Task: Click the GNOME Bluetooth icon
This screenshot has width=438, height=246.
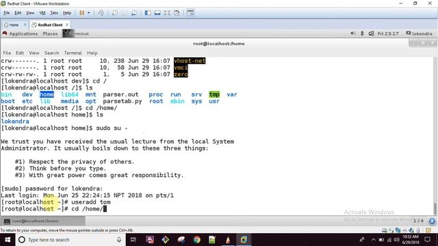Action: (x=362, y=33)
